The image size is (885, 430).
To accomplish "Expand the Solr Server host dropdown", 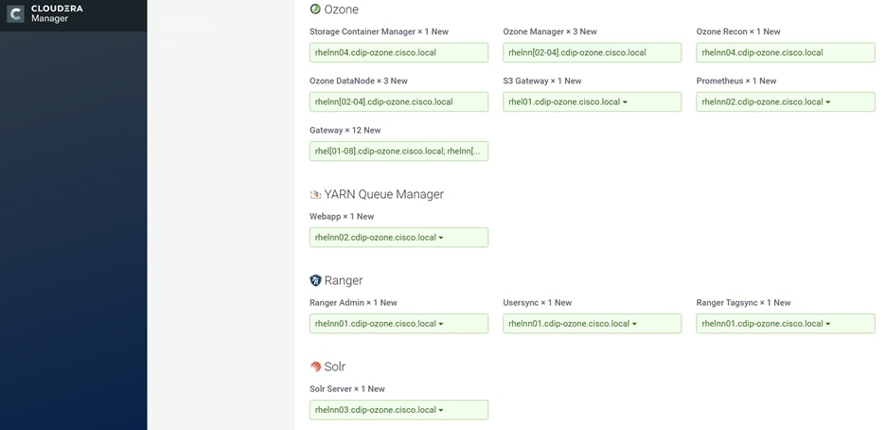I will click(398, 410).
